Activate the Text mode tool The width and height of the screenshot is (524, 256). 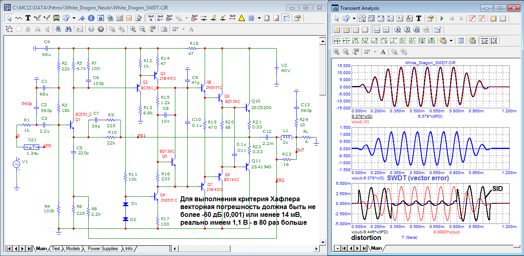pos(28,18)
